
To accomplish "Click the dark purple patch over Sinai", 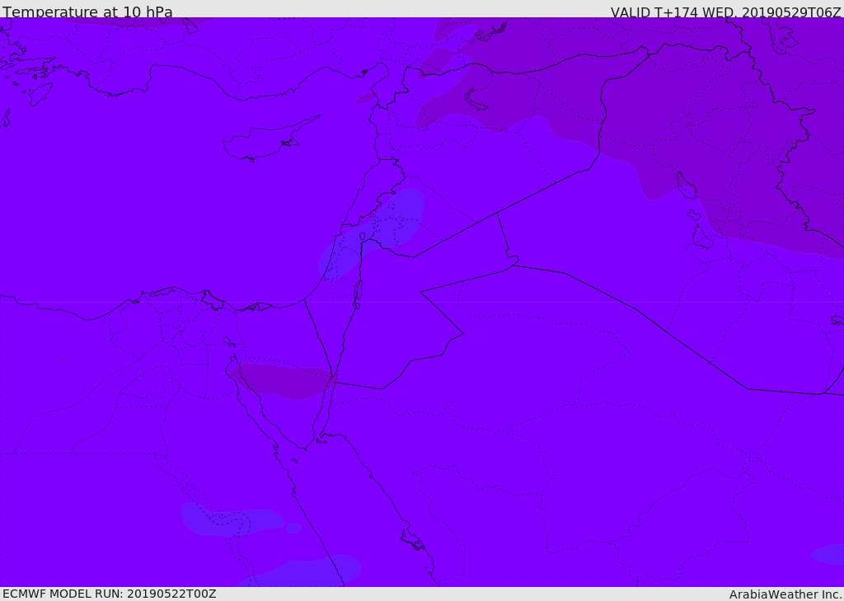I will pos(282,380).
